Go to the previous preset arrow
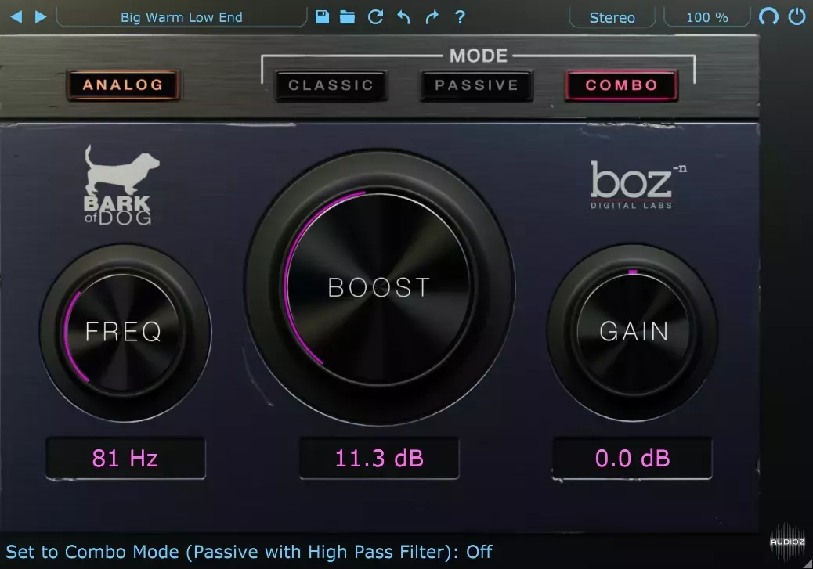Image resolution: width=813 pixels, height=569 pixels. 16,17
